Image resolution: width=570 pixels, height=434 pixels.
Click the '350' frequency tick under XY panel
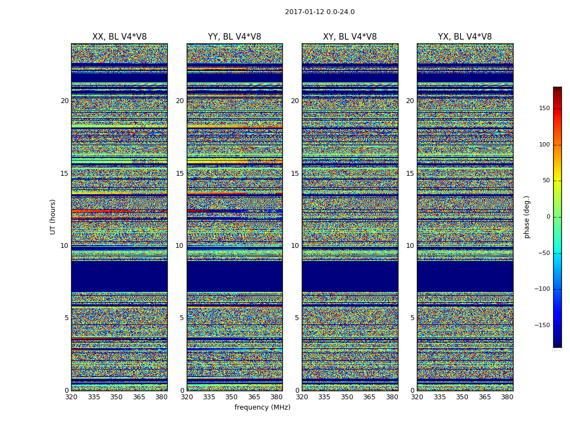tap(347, 397)
